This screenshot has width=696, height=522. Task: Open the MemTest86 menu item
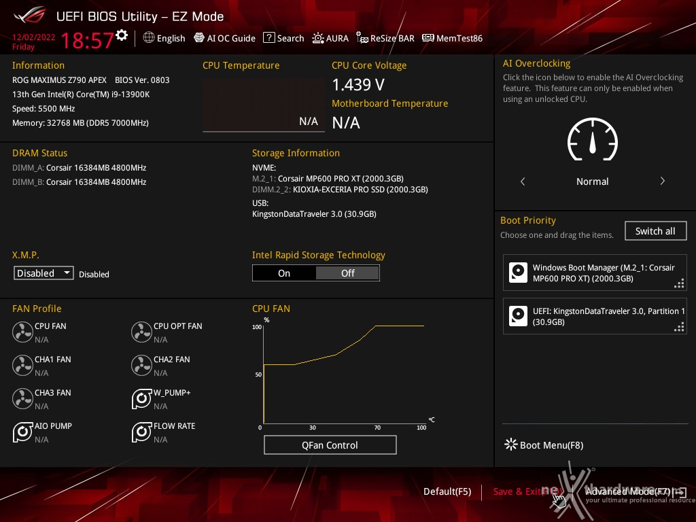coord(452,38)
